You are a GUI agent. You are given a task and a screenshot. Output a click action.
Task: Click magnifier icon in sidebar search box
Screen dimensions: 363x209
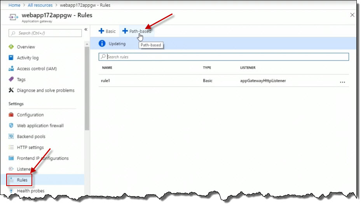[x=13, y=33]
